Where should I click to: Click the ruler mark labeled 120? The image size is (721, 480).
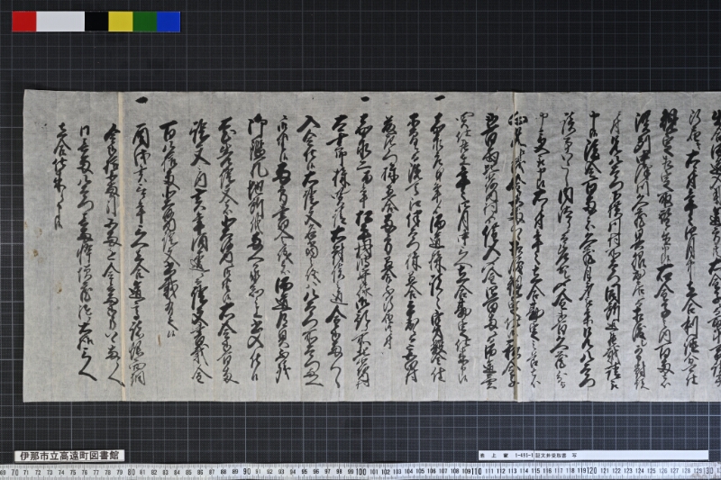pyautogui.click(x=592, y=470)
